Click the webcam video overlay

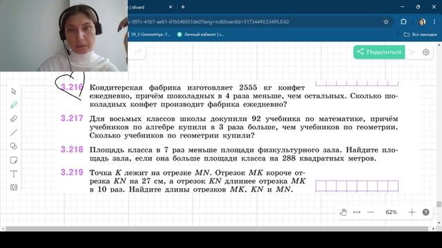coord(64,36)
